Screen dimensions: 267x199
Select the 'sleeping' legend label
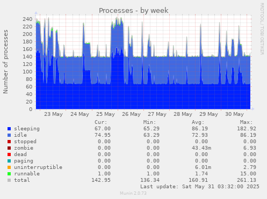pyautogui.click(x=27, y=129)
